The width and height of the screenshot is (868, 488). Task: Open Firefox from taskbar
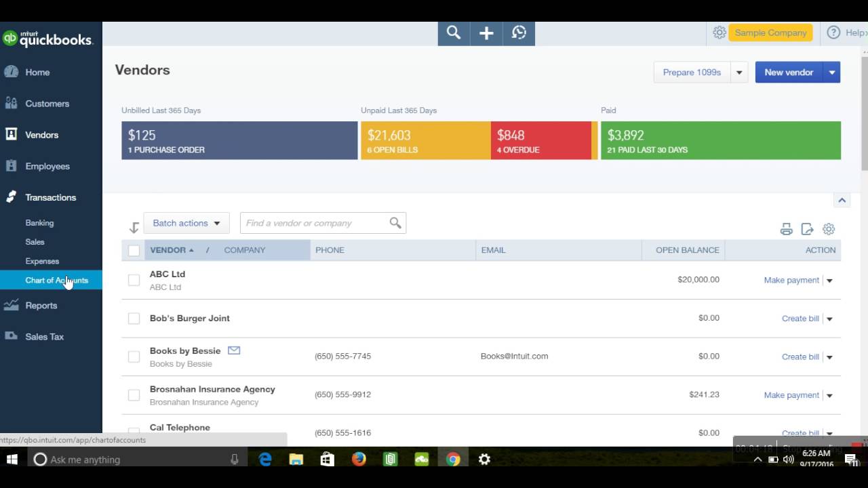coord(359,460)
